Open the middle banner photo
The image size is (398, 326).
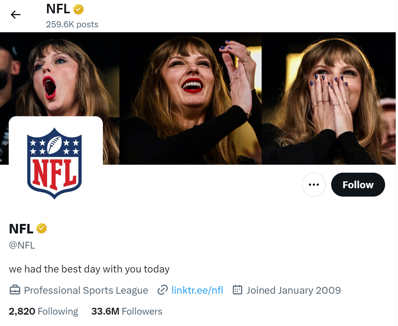tap(191, 99)
